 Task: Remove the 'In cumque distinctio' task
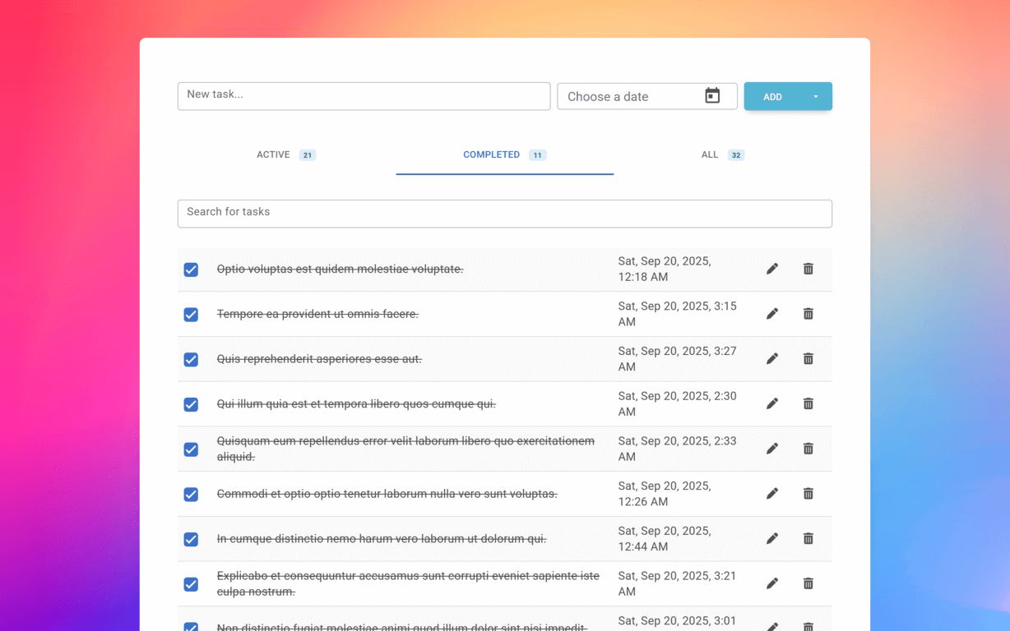(x=808, y=539)
